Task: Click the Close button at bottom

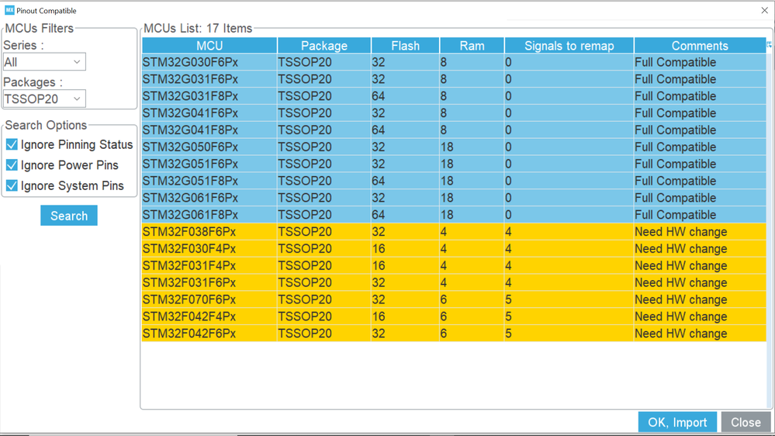Action: point(746,422)
